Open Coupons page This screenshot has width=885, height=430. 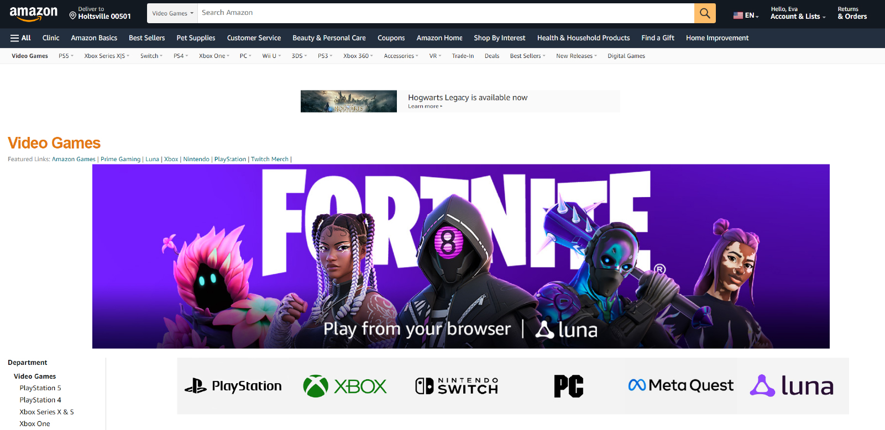click(x=391, y=38)
